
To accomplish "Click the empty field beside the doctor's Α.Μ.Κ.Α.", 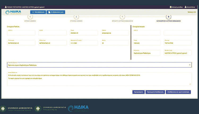I will 178,33.
